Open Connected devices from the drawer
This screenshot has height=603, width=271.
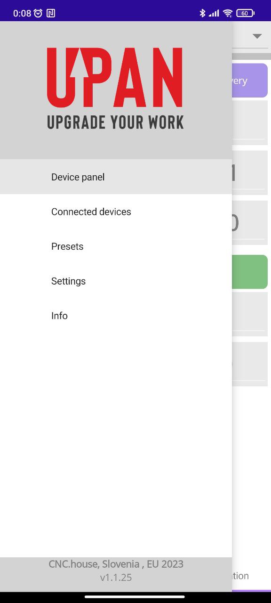click(116, 212)
